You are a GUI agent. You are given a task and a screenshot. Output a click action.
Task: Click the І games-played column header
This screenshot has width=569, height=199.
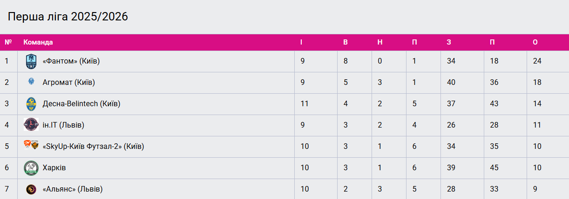tap(301, 42)
